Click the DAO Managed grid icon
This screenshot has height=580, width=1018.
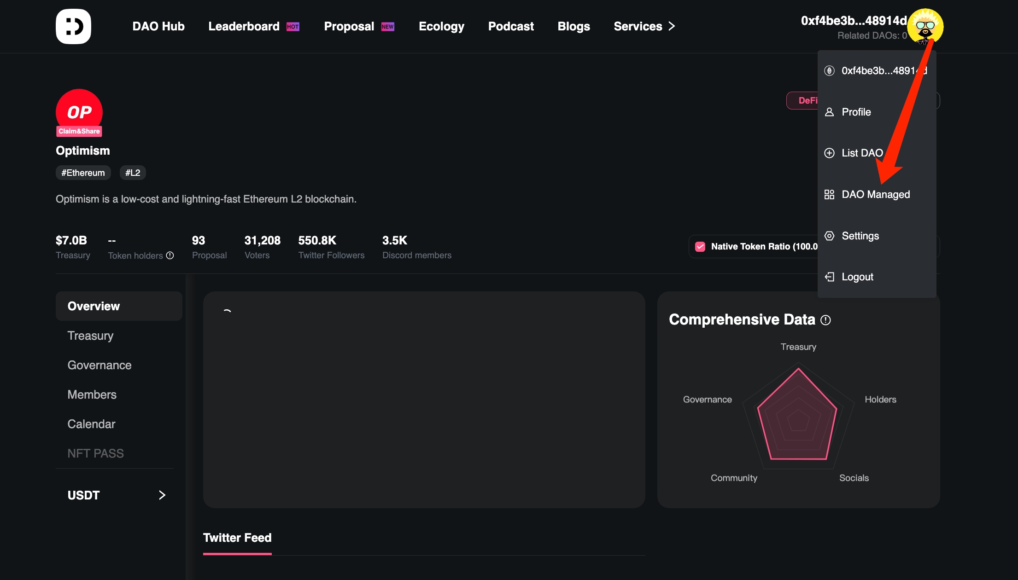829,194
